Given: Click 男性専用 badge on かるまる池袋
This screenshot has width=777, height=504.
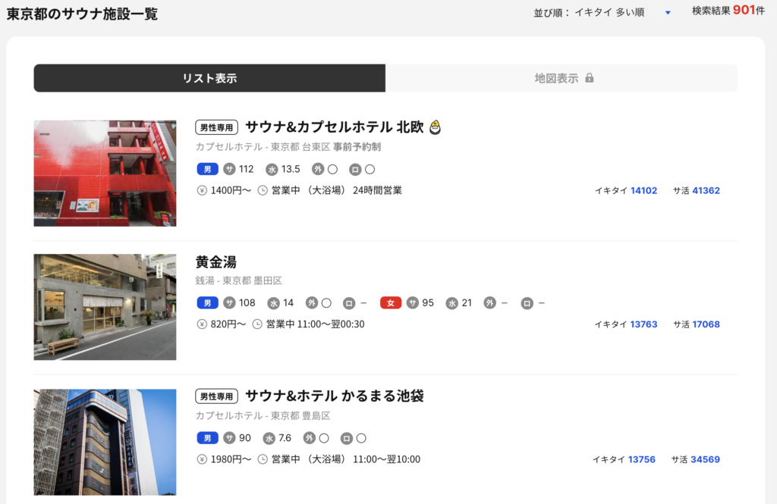Looking at the screenshot, I should (x=216, y=396).
